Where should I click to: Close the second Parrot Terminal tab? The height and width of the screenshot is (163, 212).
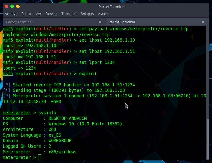click(x=203, y=22)
